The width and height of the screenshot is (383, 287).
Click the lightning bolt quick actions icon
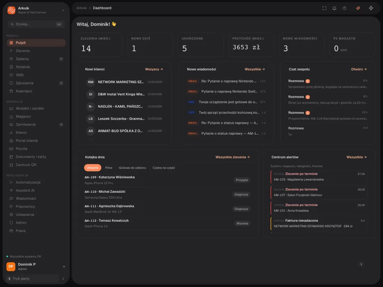pos(371,8)
